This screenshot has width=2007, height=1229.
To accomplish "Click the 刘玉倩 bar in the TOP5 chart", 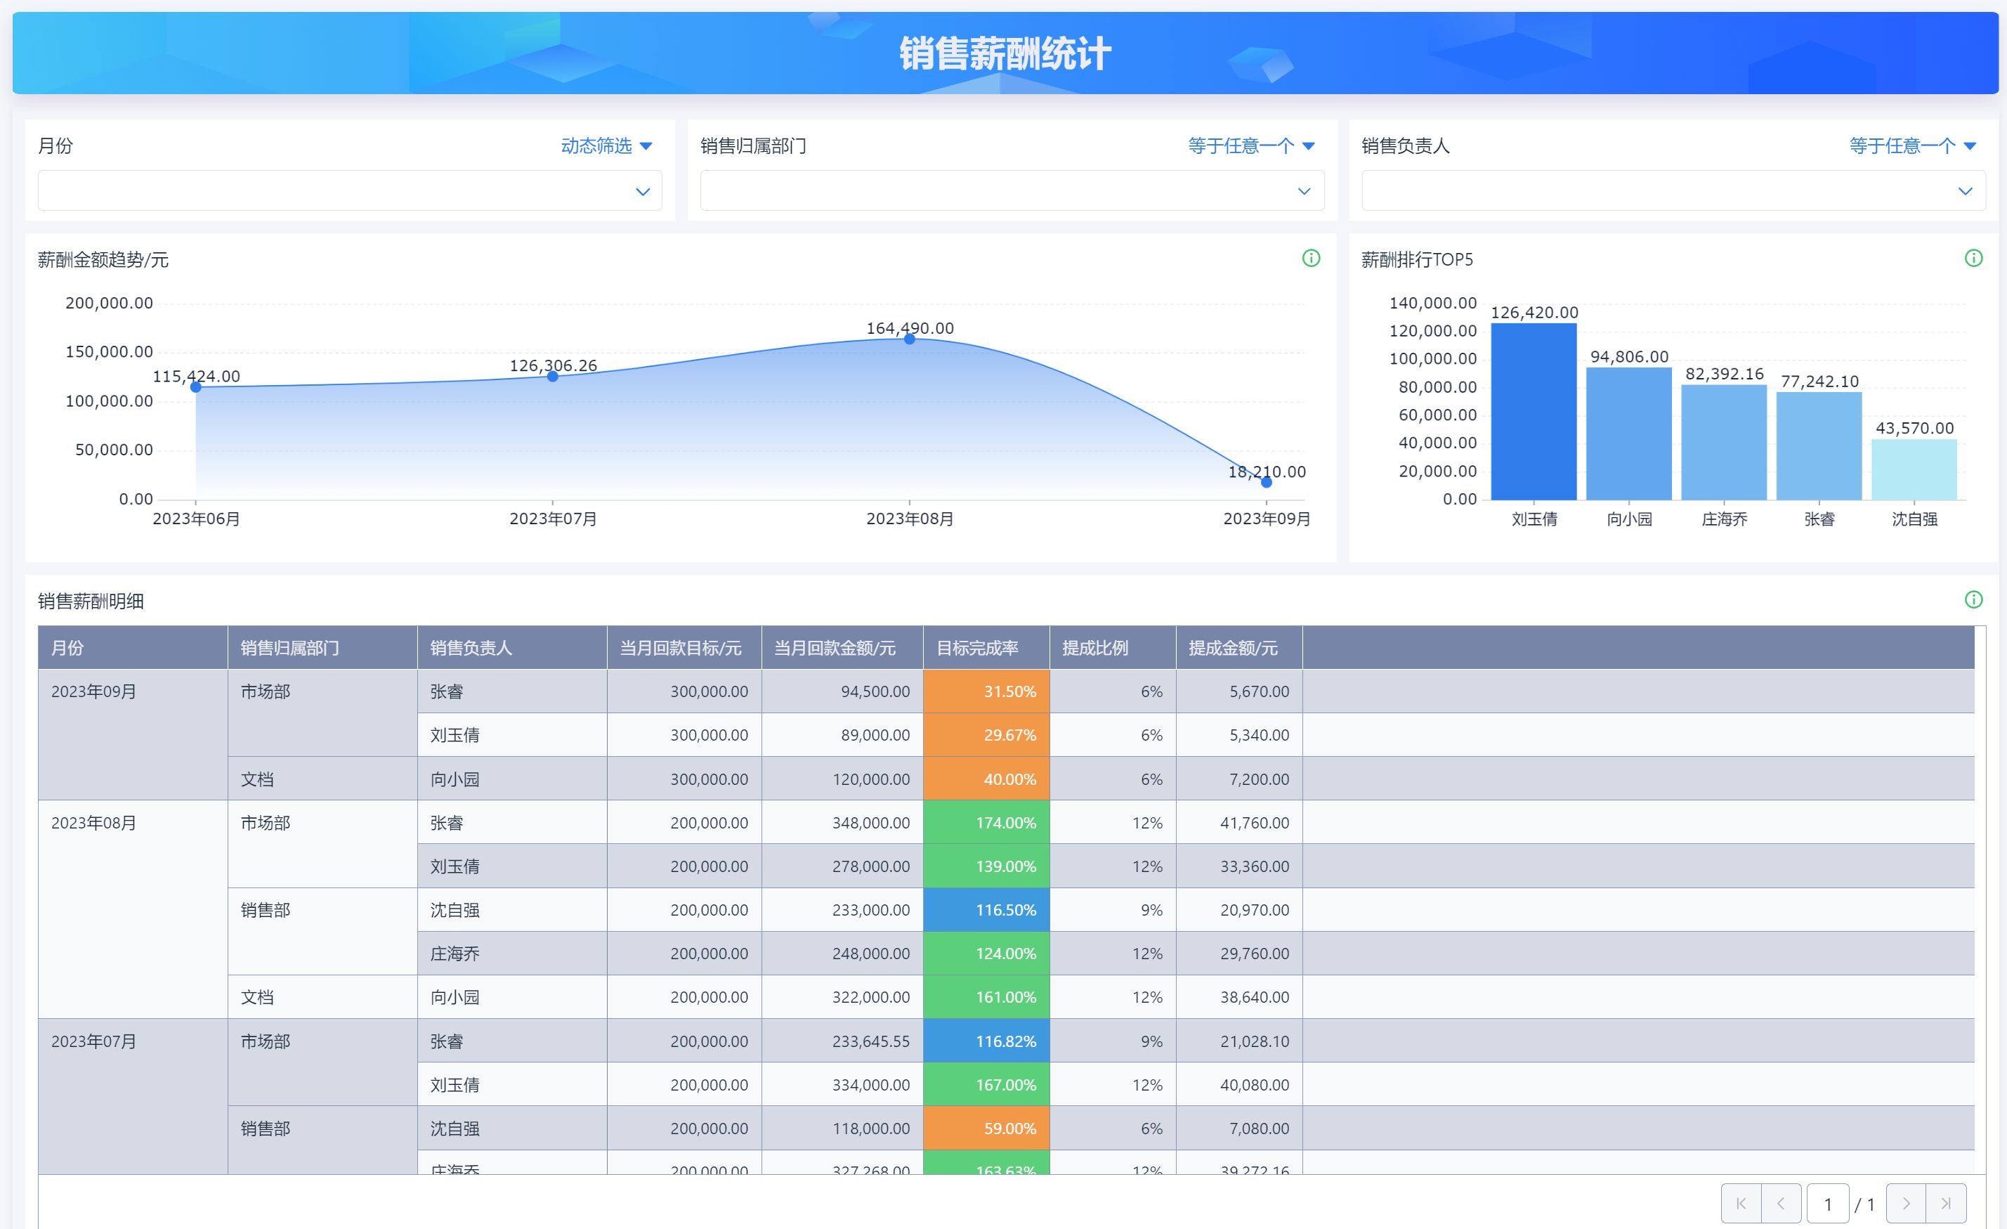I will click(1533, 412).
